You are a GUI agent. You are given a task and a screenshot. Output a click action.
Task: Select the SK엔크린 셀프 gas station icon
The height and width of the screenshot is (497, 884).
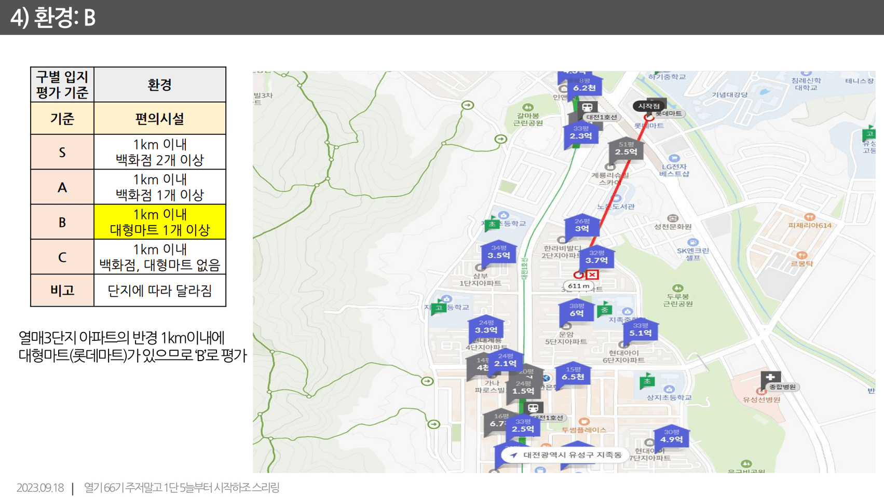point(692,242)
